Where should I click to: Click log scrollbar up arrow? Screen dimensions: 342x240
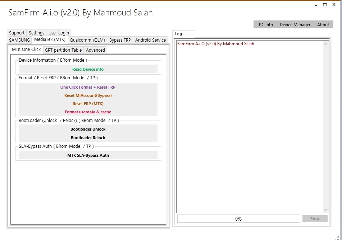tap(326, 44)
